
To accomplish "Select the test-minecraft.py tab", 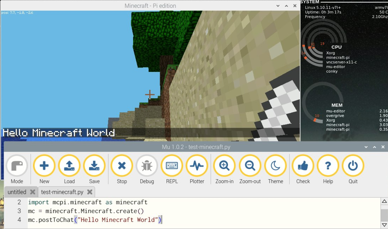I will (62, 192).
